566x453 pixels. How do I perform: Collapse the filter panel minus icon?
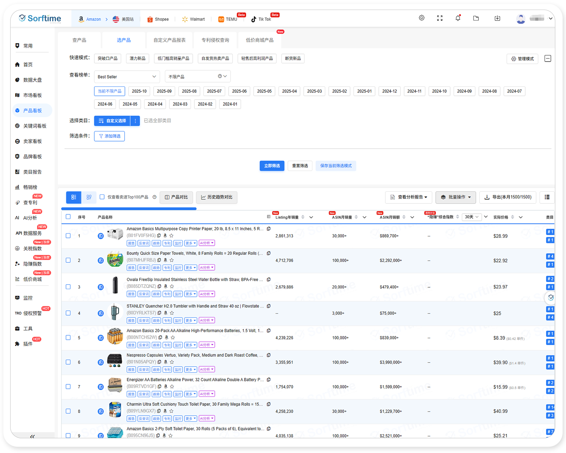[x=548, y=59]
